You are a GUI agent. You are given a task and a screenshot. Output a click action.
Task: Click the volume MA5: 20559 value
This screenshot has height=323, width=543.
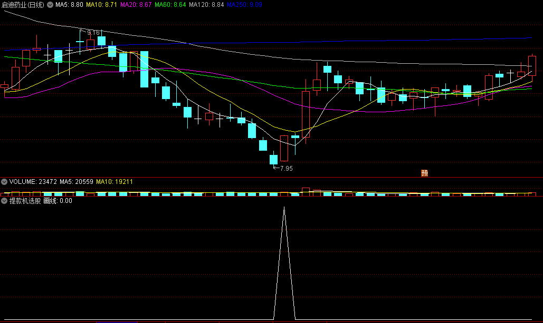[77, 182]
